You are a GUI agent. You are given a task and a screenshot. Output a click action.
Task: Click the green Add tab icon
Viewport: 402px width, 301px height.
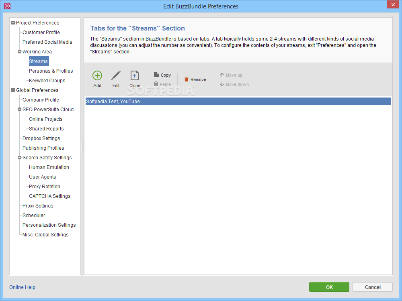pos(97,75)
